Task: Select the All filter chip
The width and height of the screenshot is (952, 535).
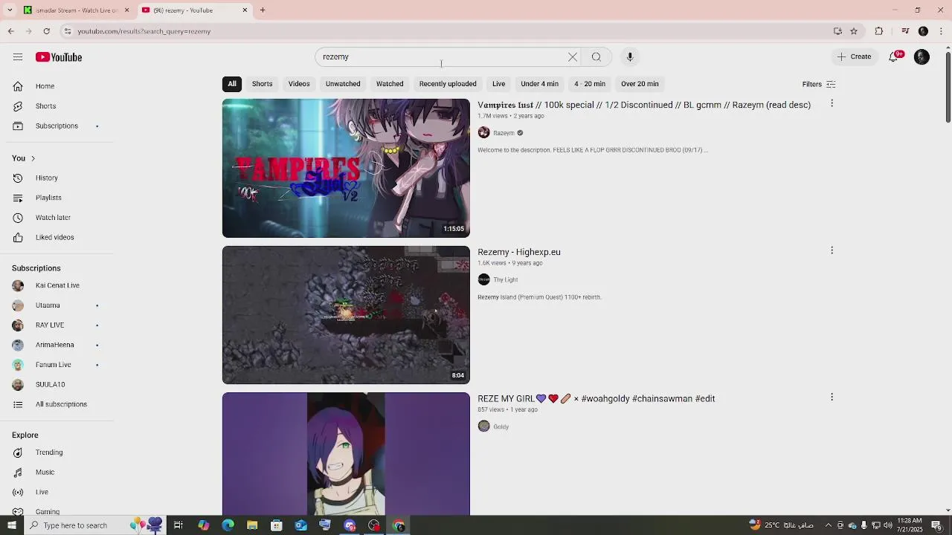Action: tap(232, 84)
